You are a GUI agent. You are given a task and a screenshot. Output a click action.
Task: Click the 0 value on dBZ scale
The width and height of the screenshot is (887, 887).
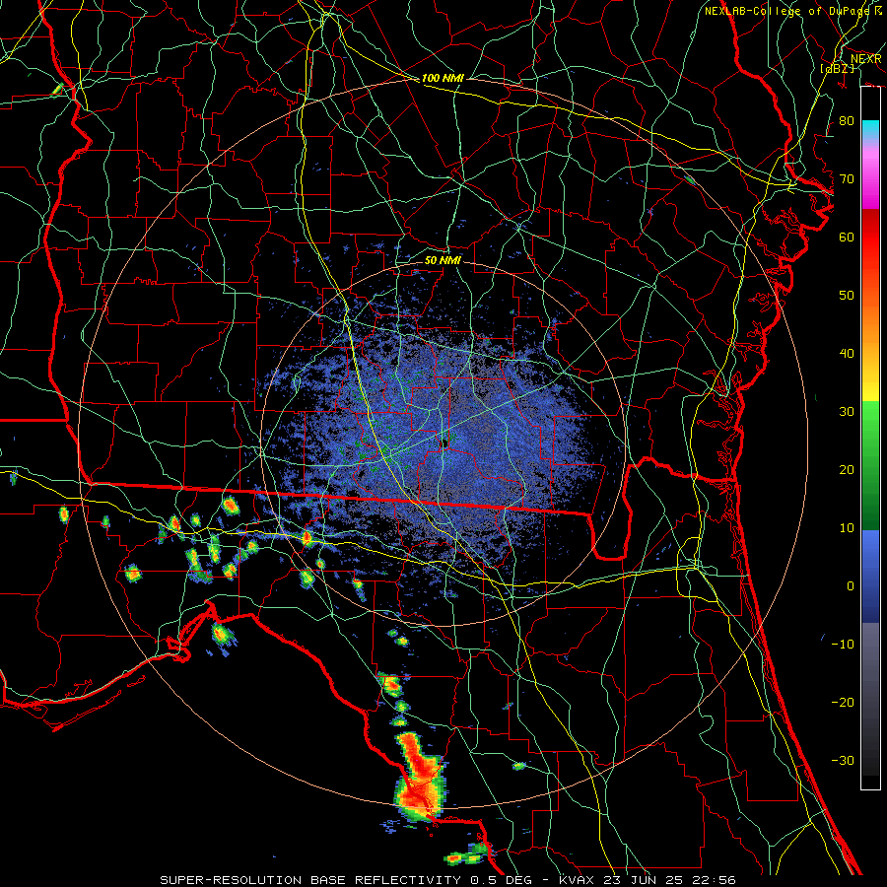[x=851, y=586]
